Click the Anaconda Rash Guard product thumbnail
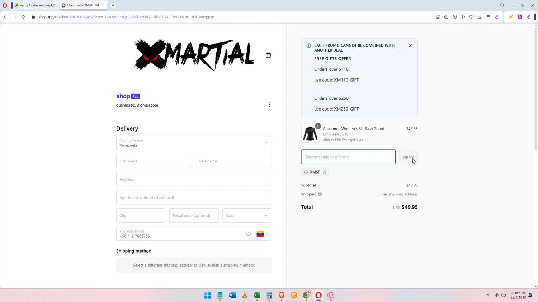 (x=310, y=134)
